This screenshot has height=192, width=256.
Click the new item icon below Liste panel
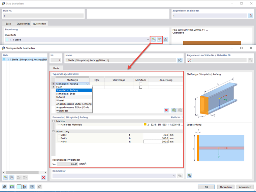coord(6,178)
